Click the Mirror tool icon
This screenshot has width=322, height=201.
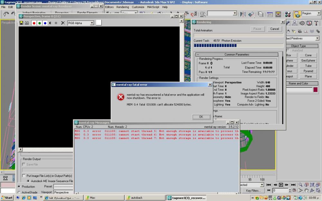coord(243,14)
